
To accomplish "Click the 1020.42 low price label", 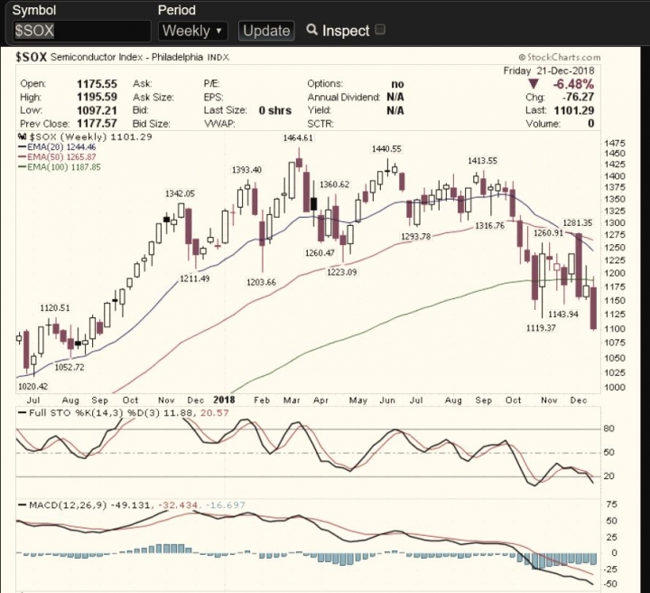I will click(x=32, y=386).
